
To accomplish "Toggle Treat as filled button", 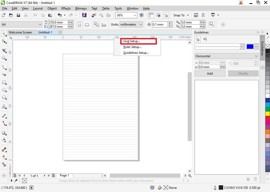I will click(212, 25).
